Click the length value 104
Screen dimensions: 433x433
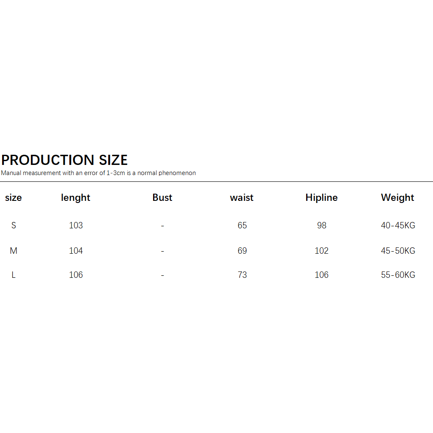76,251
